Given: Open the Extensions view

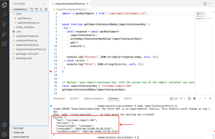Looking at the screenshot, I should point(4,44).
